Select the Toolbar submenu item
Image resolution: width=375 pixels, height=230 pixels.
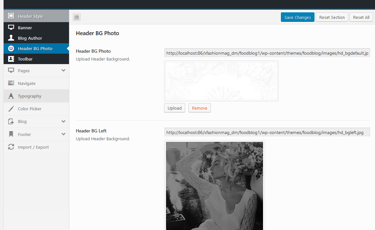36,59
